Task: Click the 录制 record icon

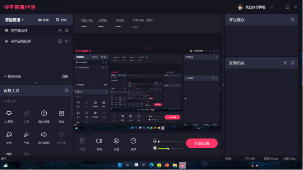Action: pos(99,144)
